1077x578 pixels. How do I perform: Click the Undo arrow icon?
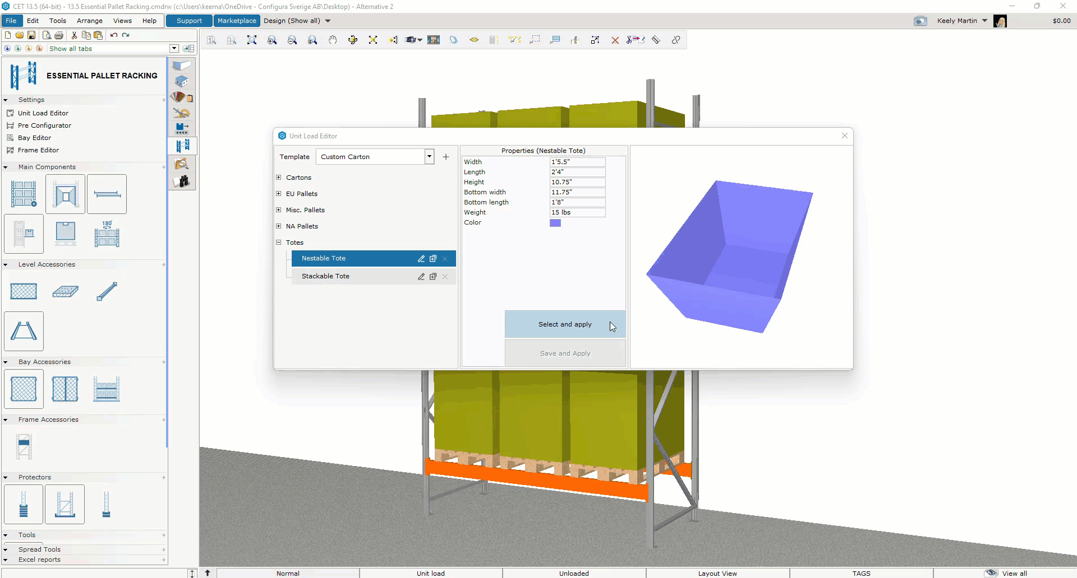(x=114, y=35)
